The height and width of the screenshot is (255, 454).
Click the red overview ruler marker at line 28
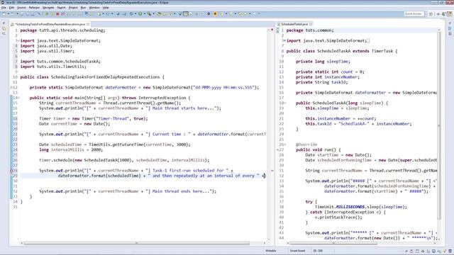click(x=272, y=171)
